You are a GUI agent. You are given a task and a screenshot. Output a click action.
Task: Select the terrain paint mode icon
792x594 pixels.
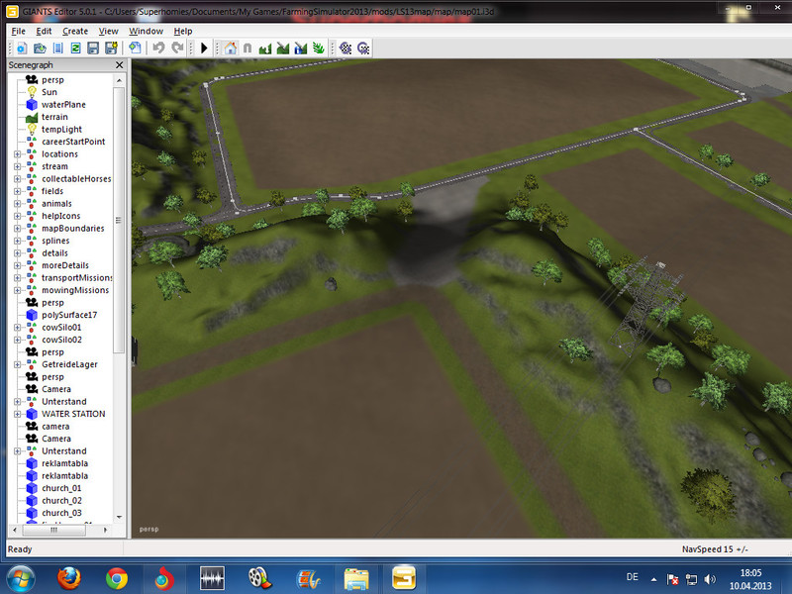[x=283, y=49]
